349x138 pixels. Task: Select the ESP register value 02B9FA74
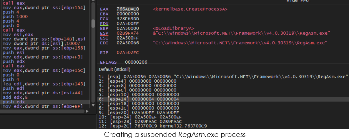pos(128,33)
